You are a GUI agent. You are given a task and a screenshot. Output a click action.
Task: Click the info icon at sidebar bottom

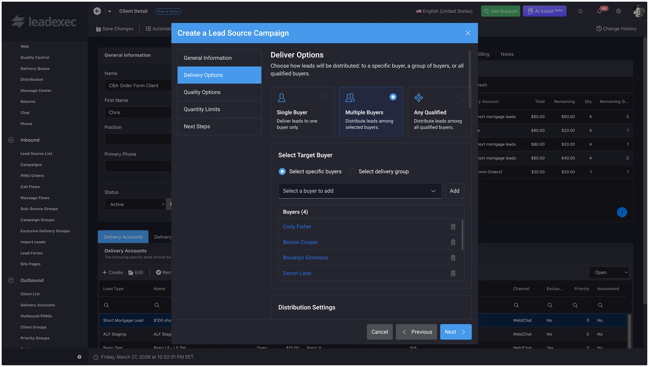coord(79,357)
